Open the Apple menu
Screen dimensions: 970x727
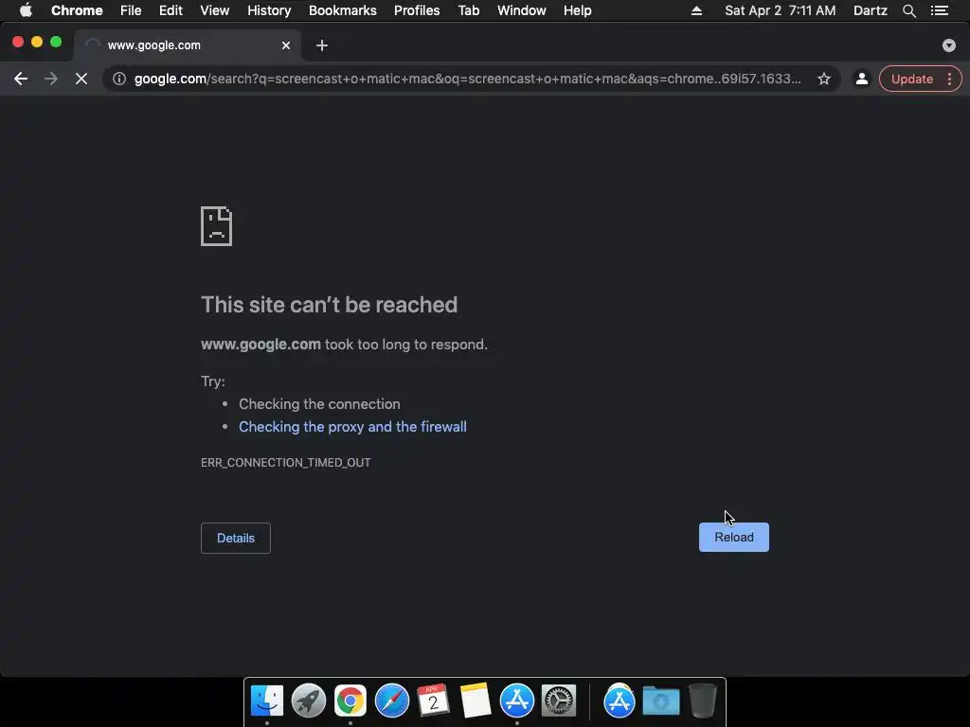coord(26,10)
